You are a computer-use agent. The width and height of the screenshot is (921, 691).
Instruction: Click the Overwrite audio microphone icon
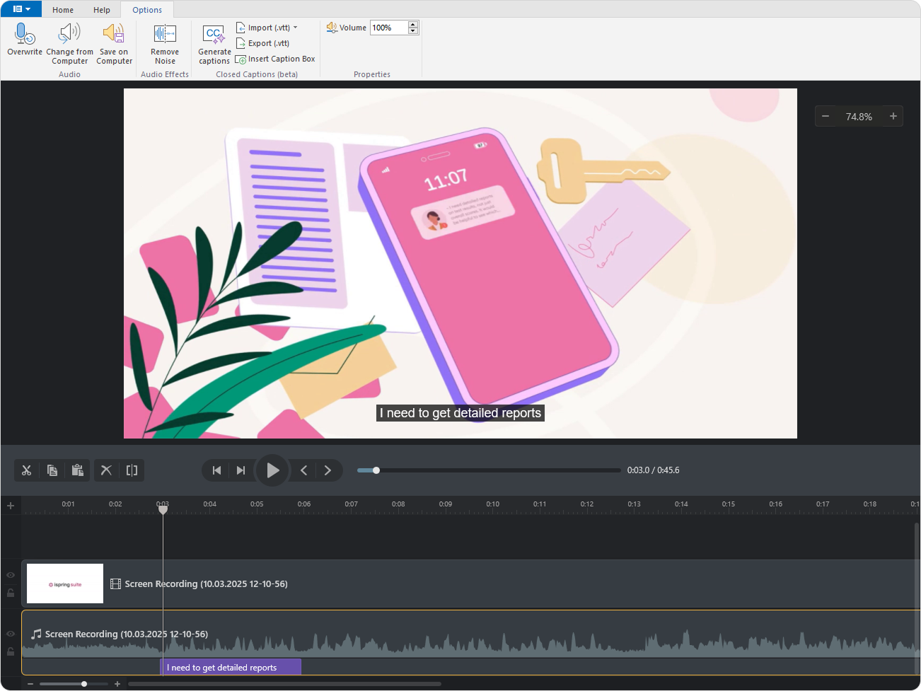click(25, 34)
